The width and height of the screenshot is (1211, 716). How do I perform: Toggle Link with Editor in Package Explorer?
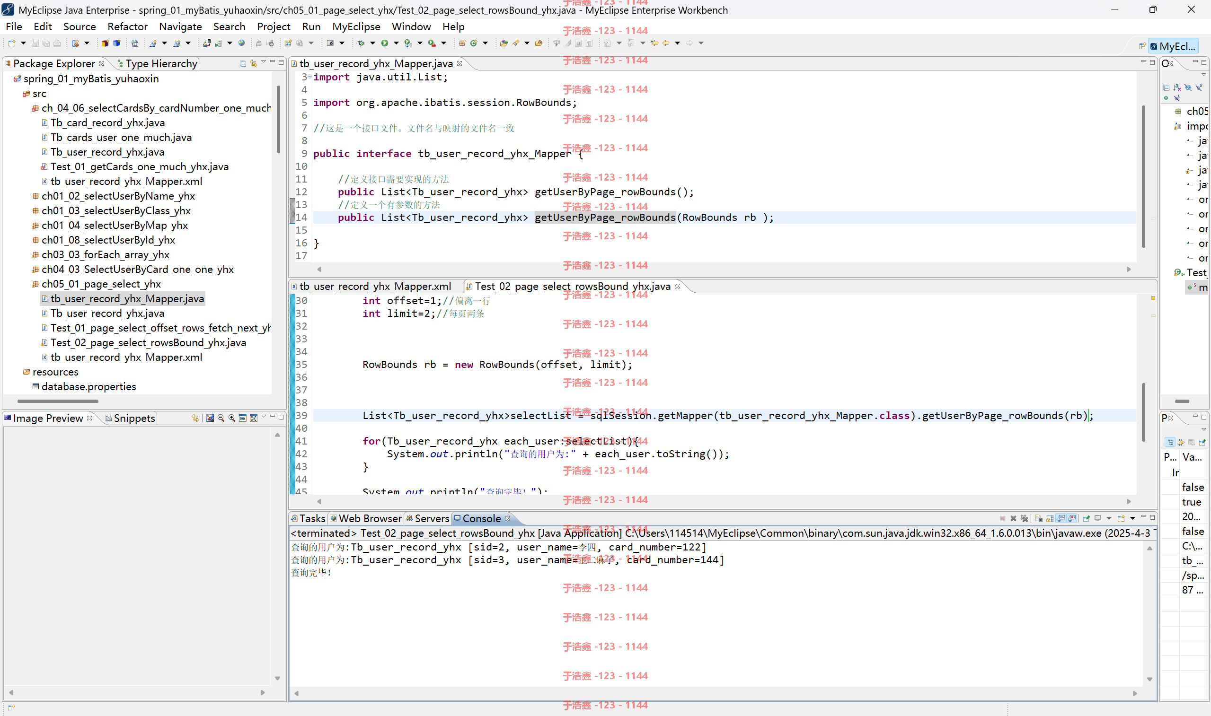[253, 63]
